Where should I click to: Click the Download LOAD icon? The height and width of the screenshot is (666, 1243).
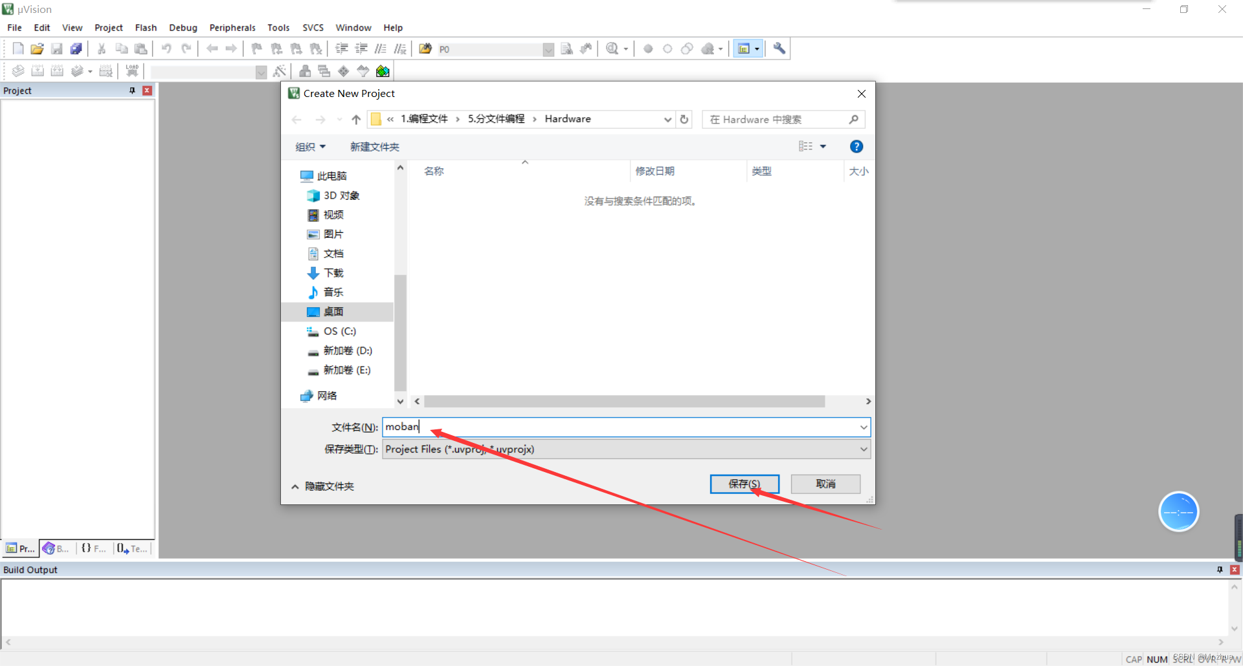coord(132,70)
